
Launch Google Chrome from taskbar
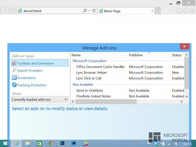pos(51,143)
